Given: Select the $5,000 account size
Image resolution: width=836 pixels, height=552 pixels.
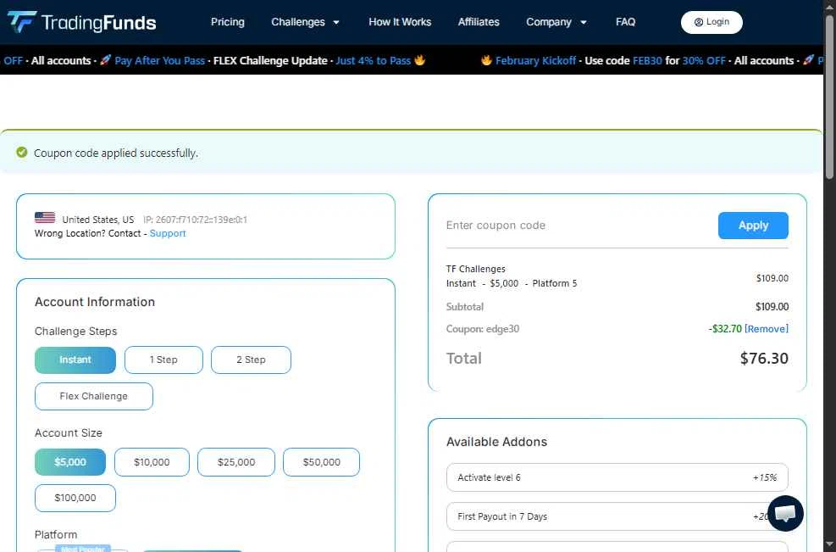Looking at the screenshot, I should click(x=70, y=462).
